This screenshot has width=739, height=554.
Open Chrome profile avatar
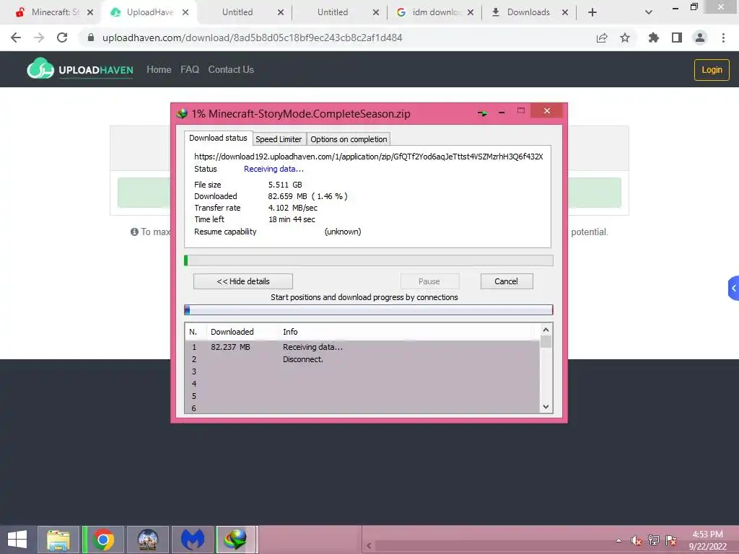point(700,38)
